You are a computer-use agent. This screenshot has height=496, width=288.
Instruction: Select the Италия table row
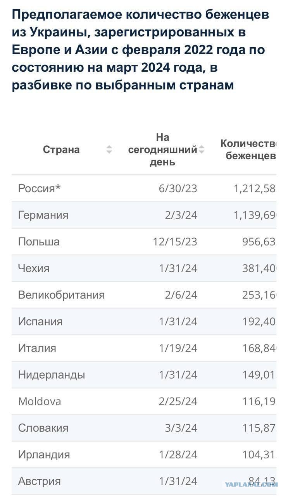coord(144,348)
